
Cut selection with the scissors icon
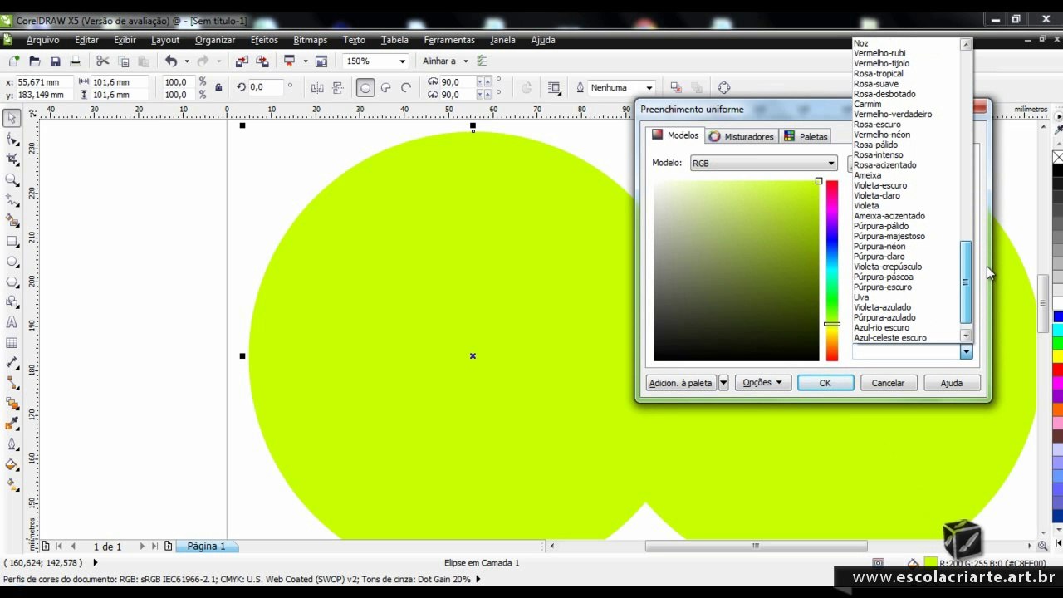click(103, 61)
